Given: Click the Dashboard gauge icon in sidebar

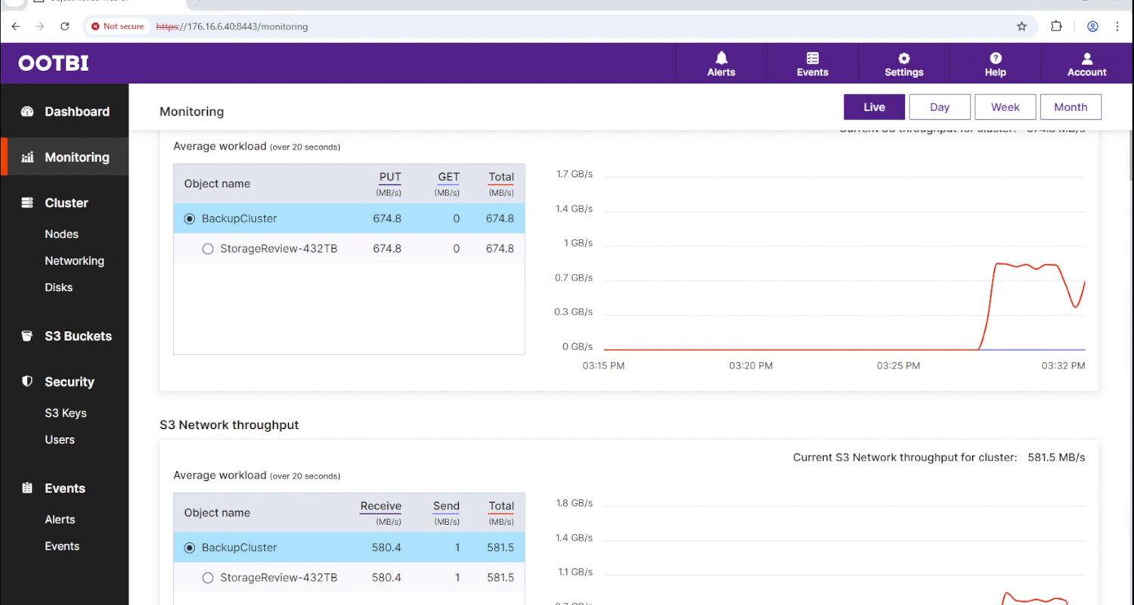Looking at the screenshot, I should click(27, 111).
